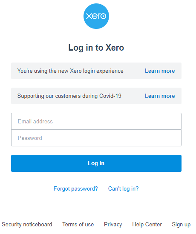
Task: Click the 'Email address' placeholder text
Action: coord(35,122)
